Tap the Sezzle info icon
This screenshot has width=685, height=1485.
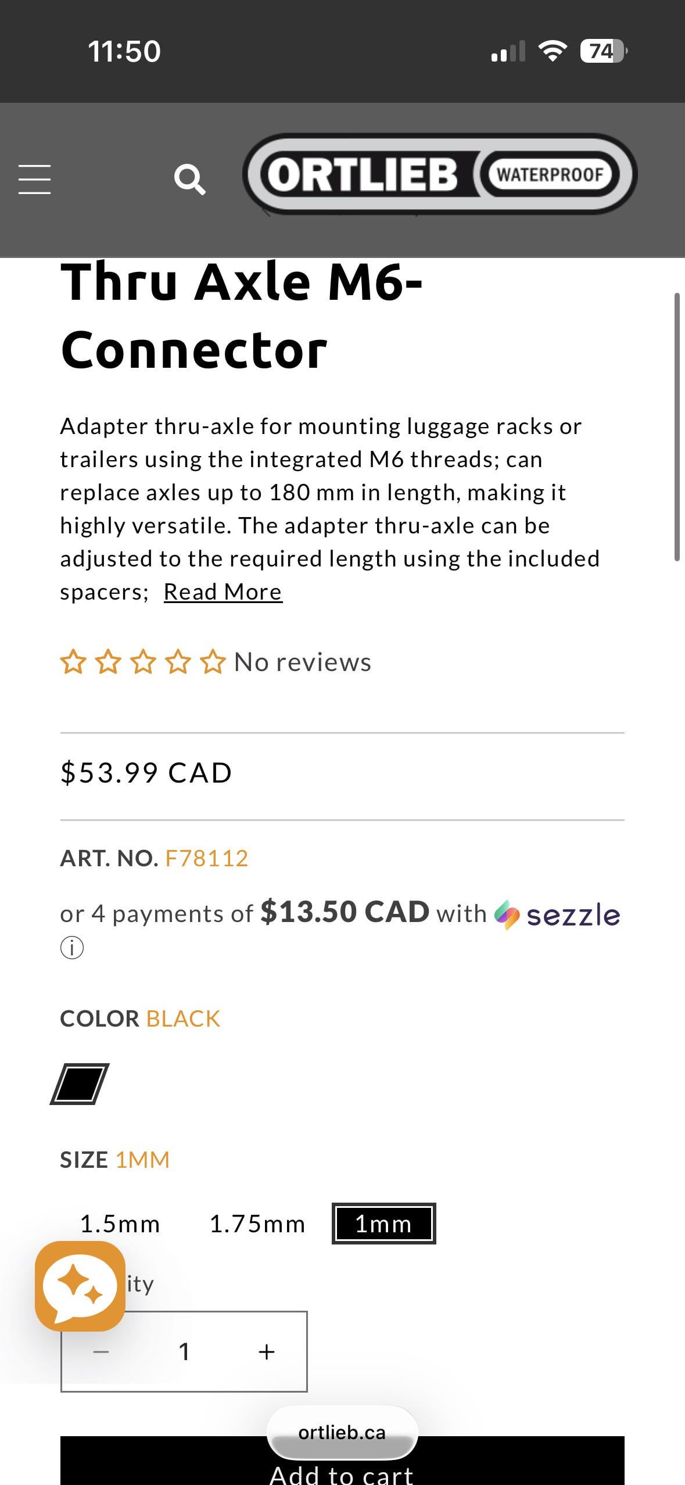click(x=72, y=948)
